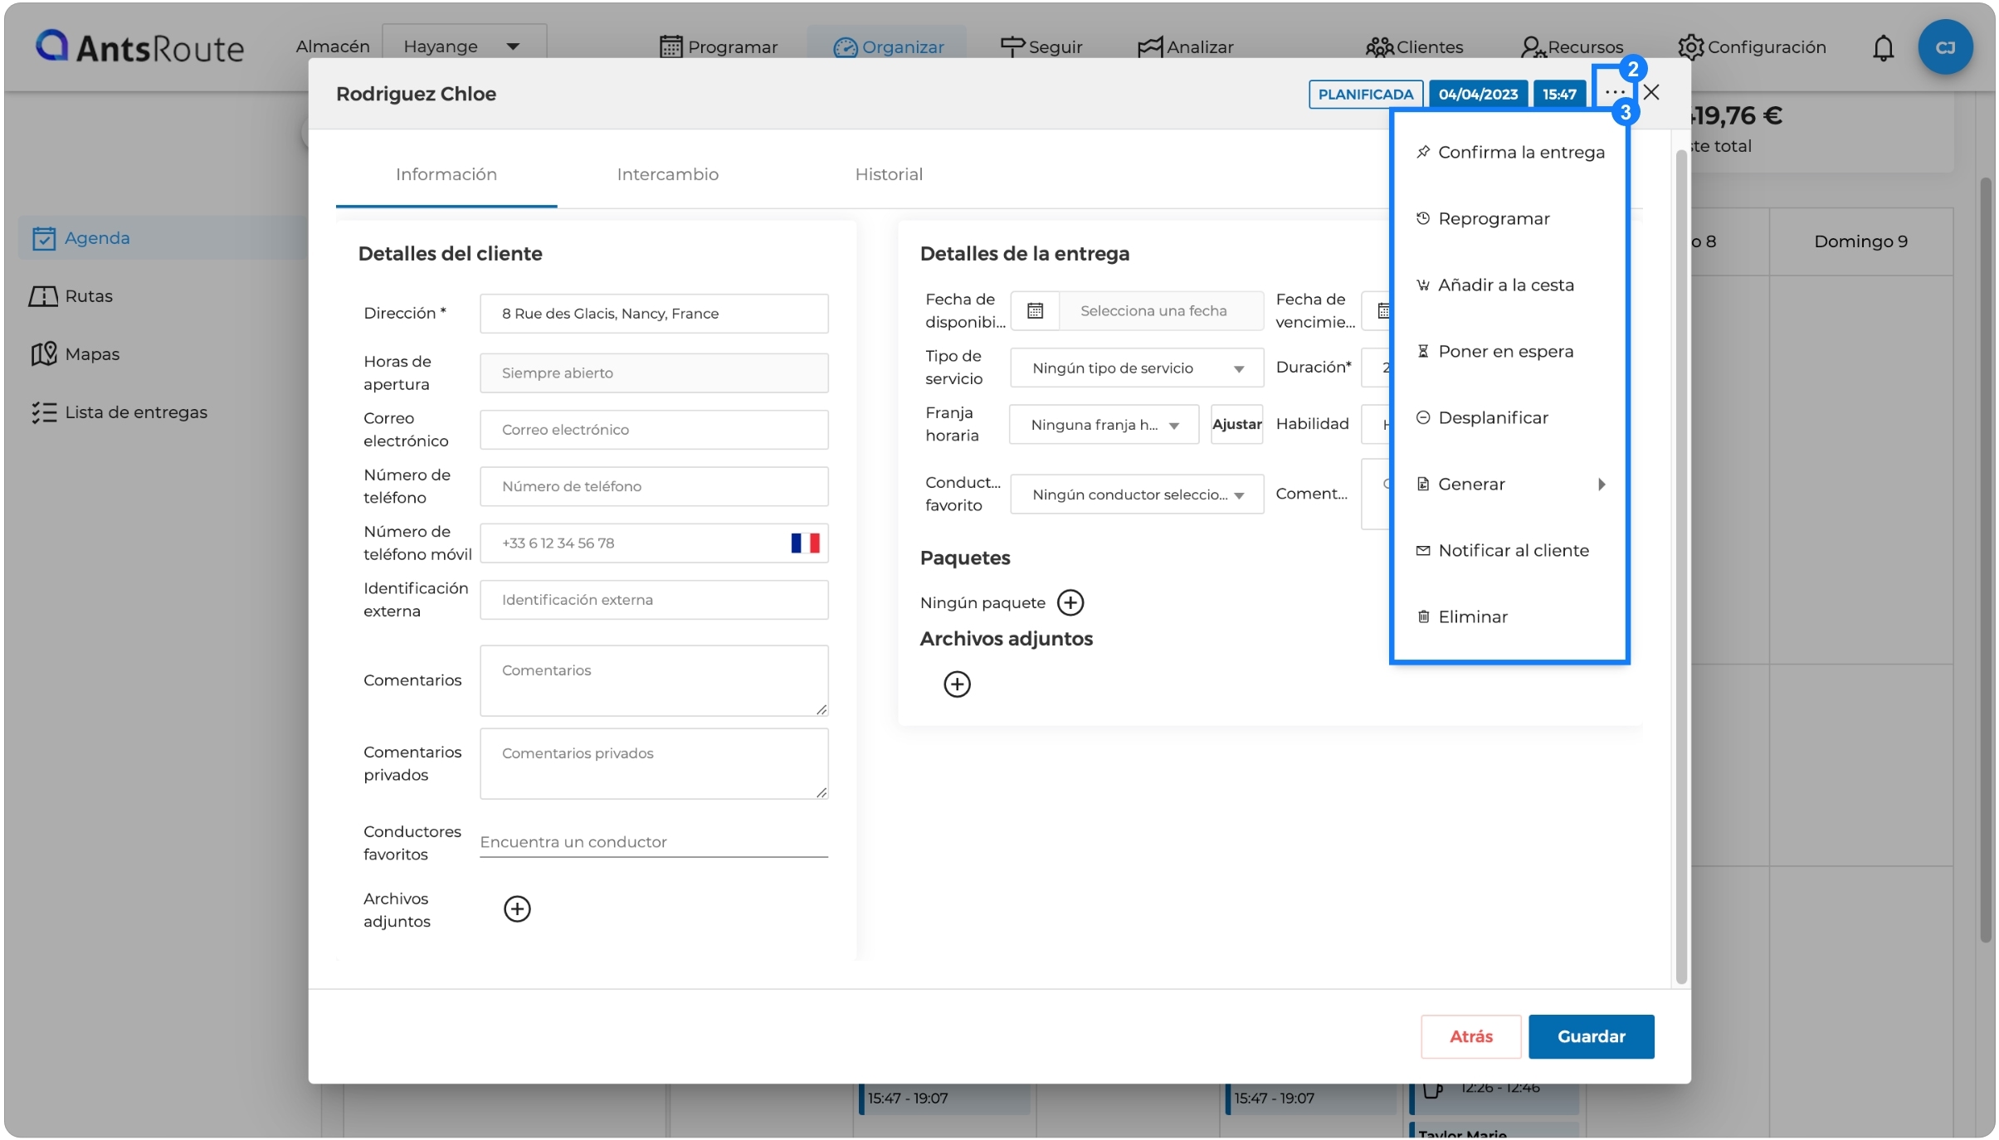The height and width of the screenshot is (1140, 1999).
Task: Close the Rodriguez Chloe dialog
Action: coord(1651,92)
